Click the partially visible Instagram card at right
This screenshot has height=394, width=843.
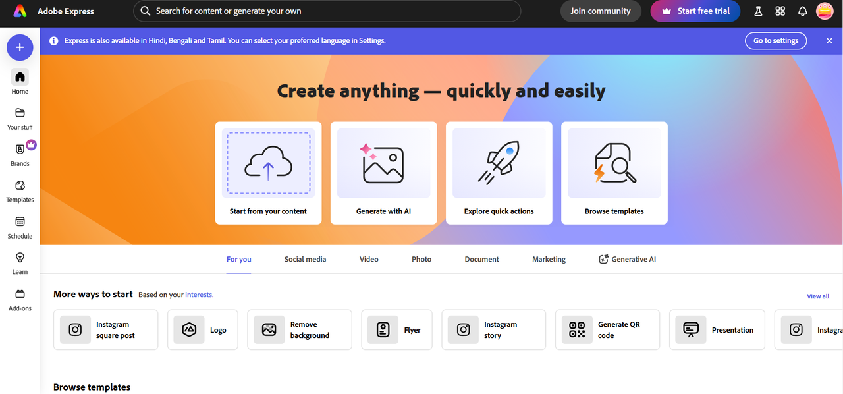click(809, 329)
